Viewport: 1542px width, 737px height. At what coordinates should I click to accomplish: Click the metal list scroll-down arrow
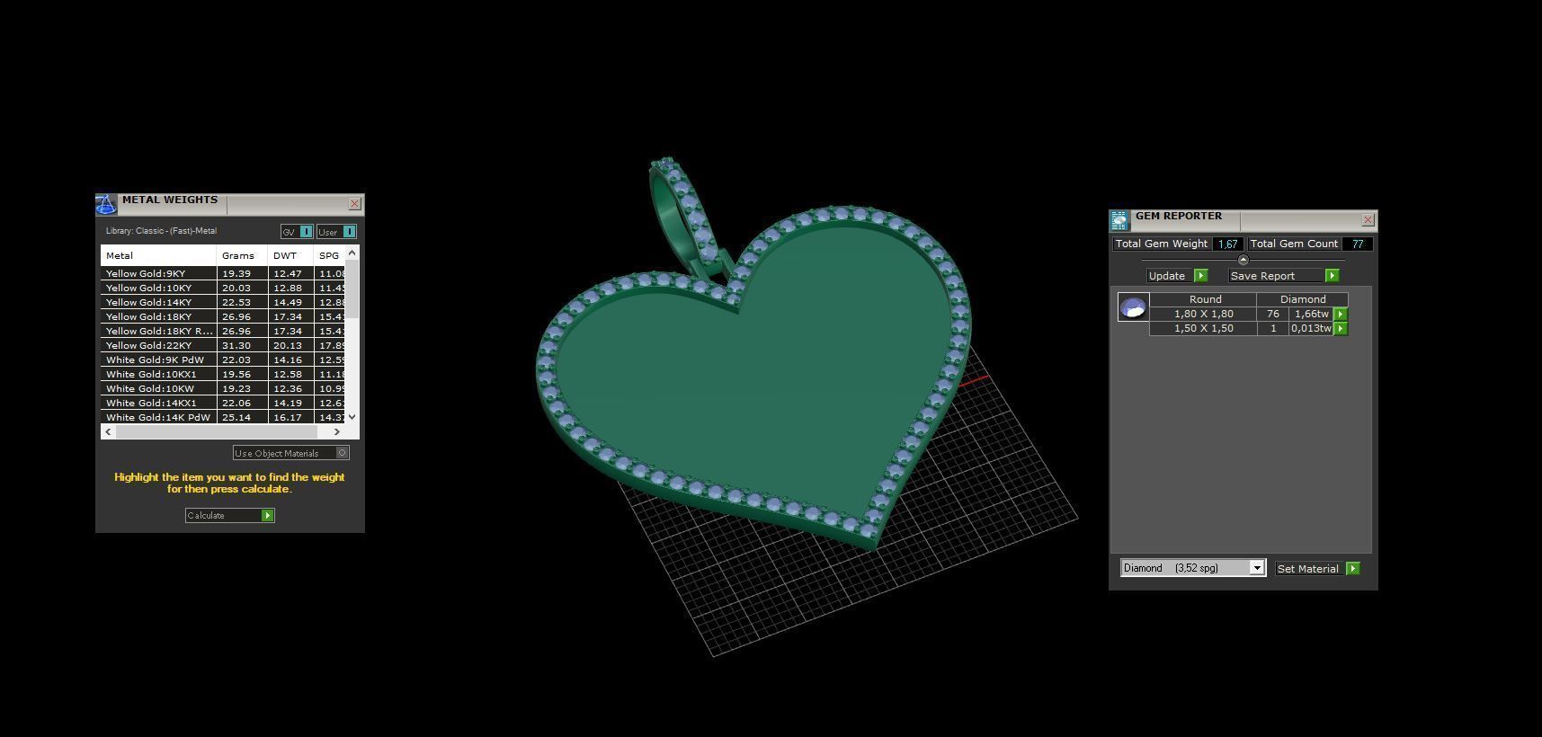click(x=352, y=416)
